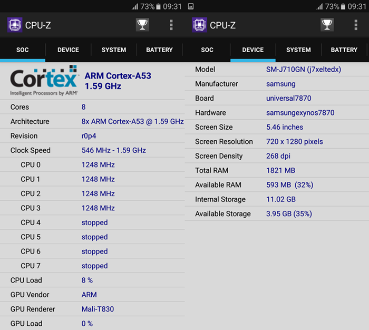
Task: Tap Board value universal7870
Action: pyautogui.click(x=289, y=98)
